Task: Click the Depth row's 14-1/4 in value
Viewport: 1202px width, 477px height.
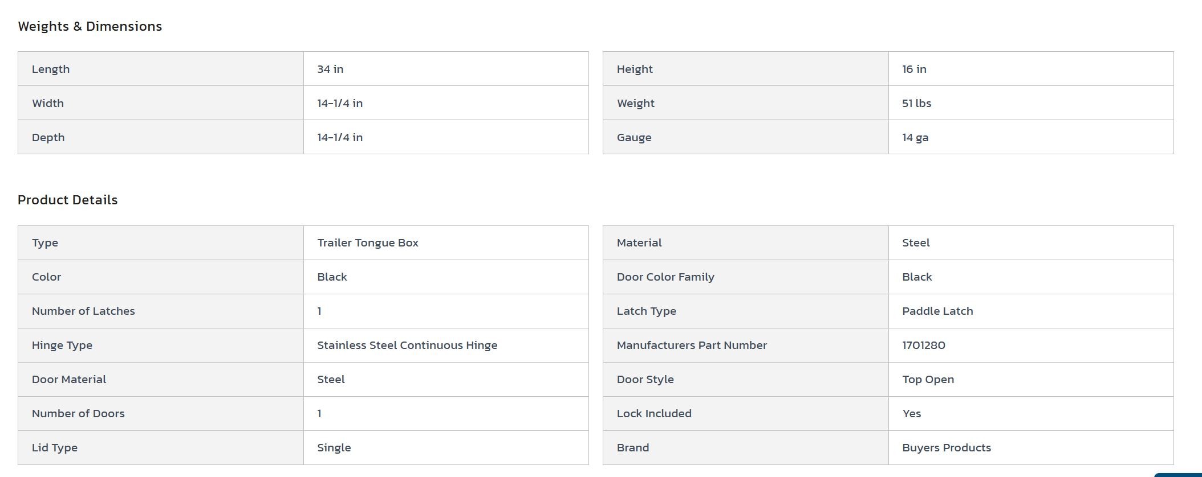Action: coord(340,137)
